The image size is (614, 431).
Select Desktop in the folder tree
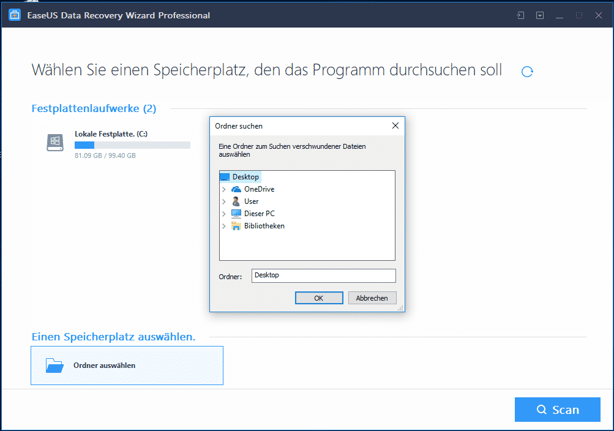tap(245, 177)
